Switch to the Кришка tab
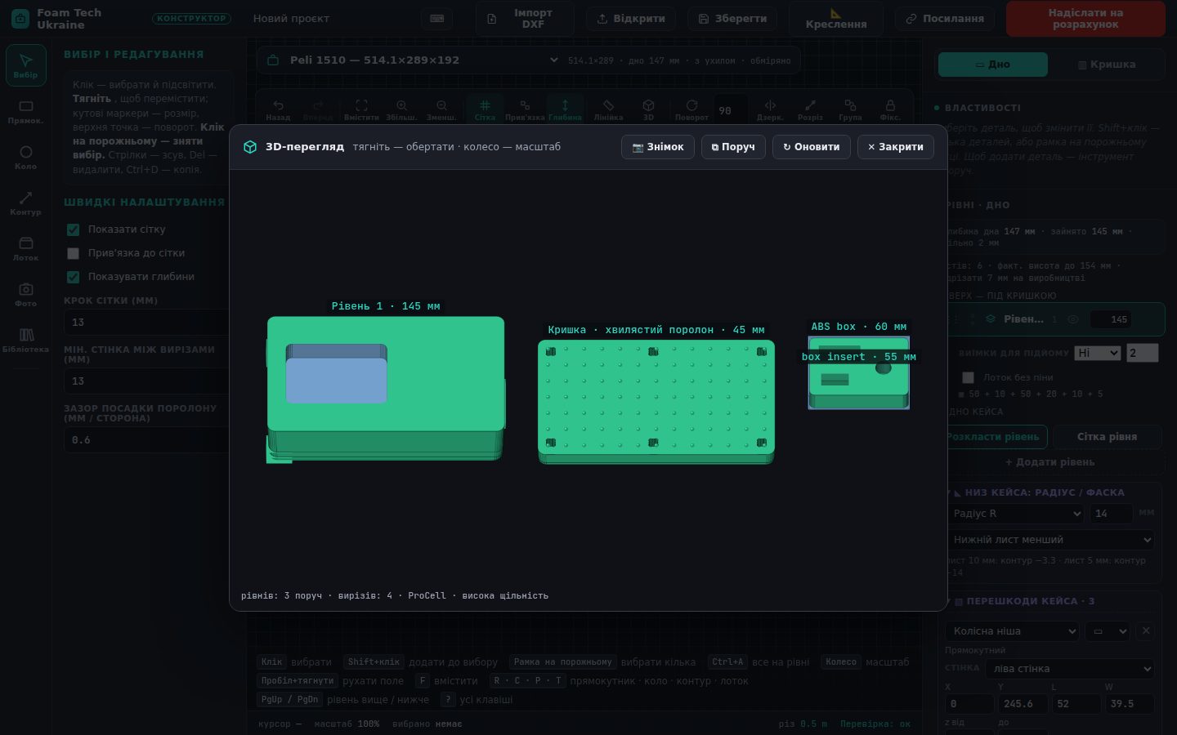Image resolution: width=1177 pixels, height=735 pixels. pyautogui.click(x=1107, y=65)
